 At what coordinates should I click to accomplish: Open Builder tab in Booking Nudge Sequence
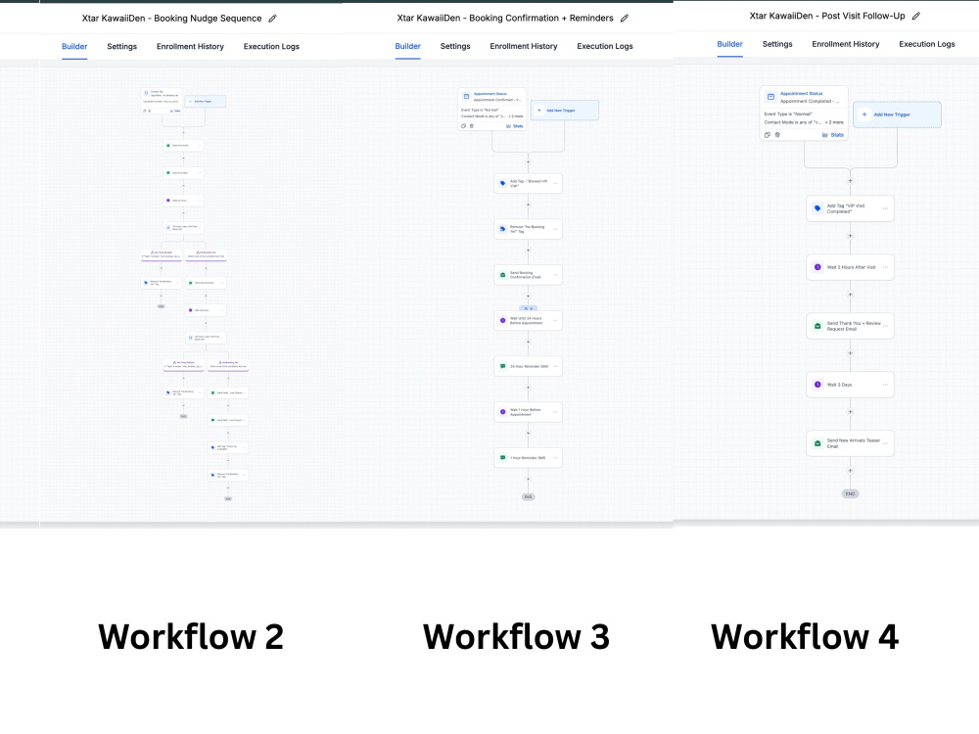pos(74,46)
